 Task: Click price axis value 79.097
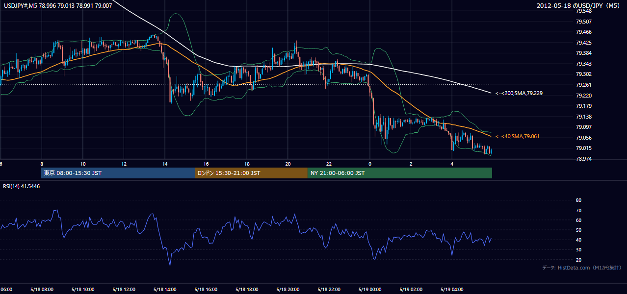(x=583, y=127)
